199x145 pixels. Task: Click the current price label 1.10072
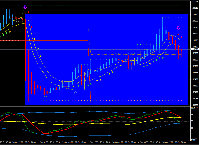195,49
